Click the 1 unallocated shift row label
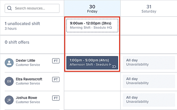 (x=22, y=24)
